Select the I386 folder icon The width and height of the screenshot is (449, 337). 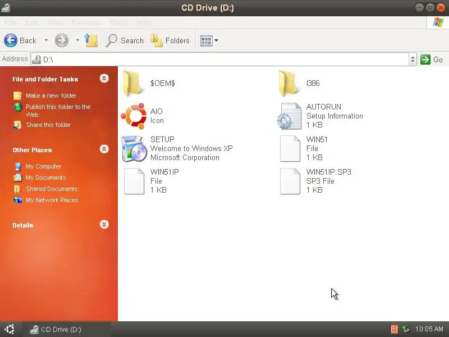(x=288, y=83)
